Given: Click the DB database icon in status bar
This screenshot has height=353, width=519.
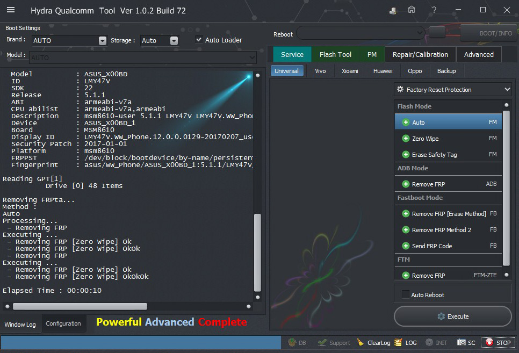Looking at the screenshot, I should (x=292, y=342).
